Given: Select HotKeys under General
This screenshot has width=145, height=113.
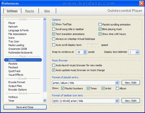Looking at the screenshot, I should (13, 97).
